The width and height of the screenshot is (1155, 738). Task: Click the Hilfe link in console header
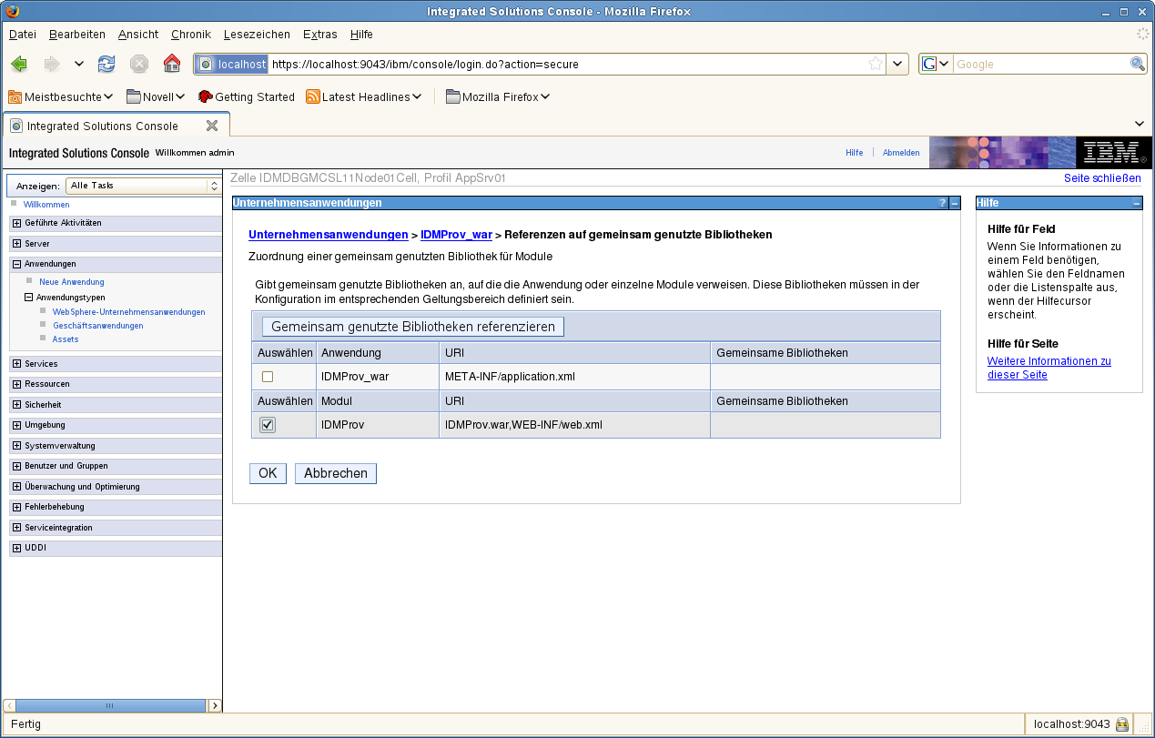coord(854,153)
